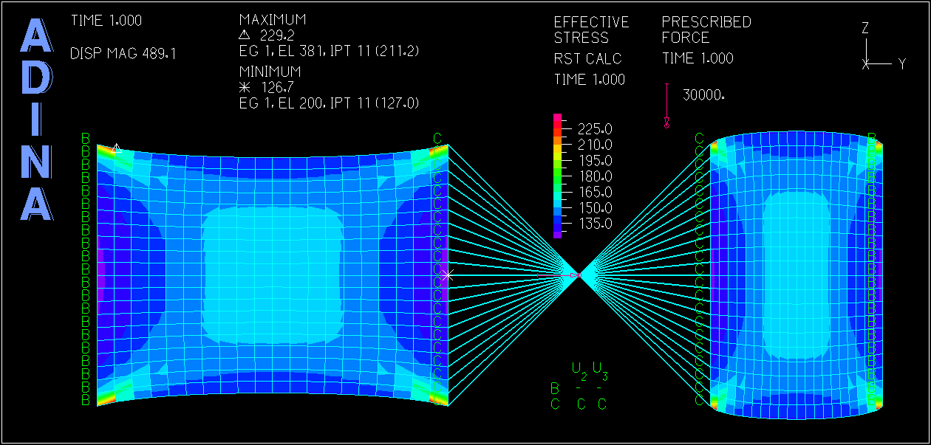Click the PRESCRIBED FORCE heading
The height and width of the screenshot is (445, 931).
click(706, 30)
